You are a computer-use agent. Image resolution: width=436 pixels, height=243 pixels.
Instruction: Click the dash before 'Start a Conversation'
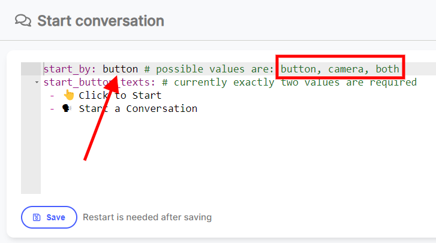(x=52, y=109)
